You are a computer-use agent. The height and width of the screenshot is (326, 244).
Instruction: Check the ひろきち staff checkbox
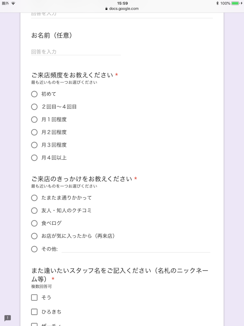coord(34,312)
